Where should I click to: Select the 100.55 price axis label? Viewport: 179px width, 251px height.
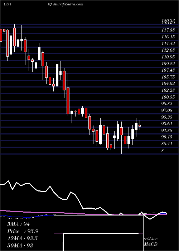tap(168, 97)
